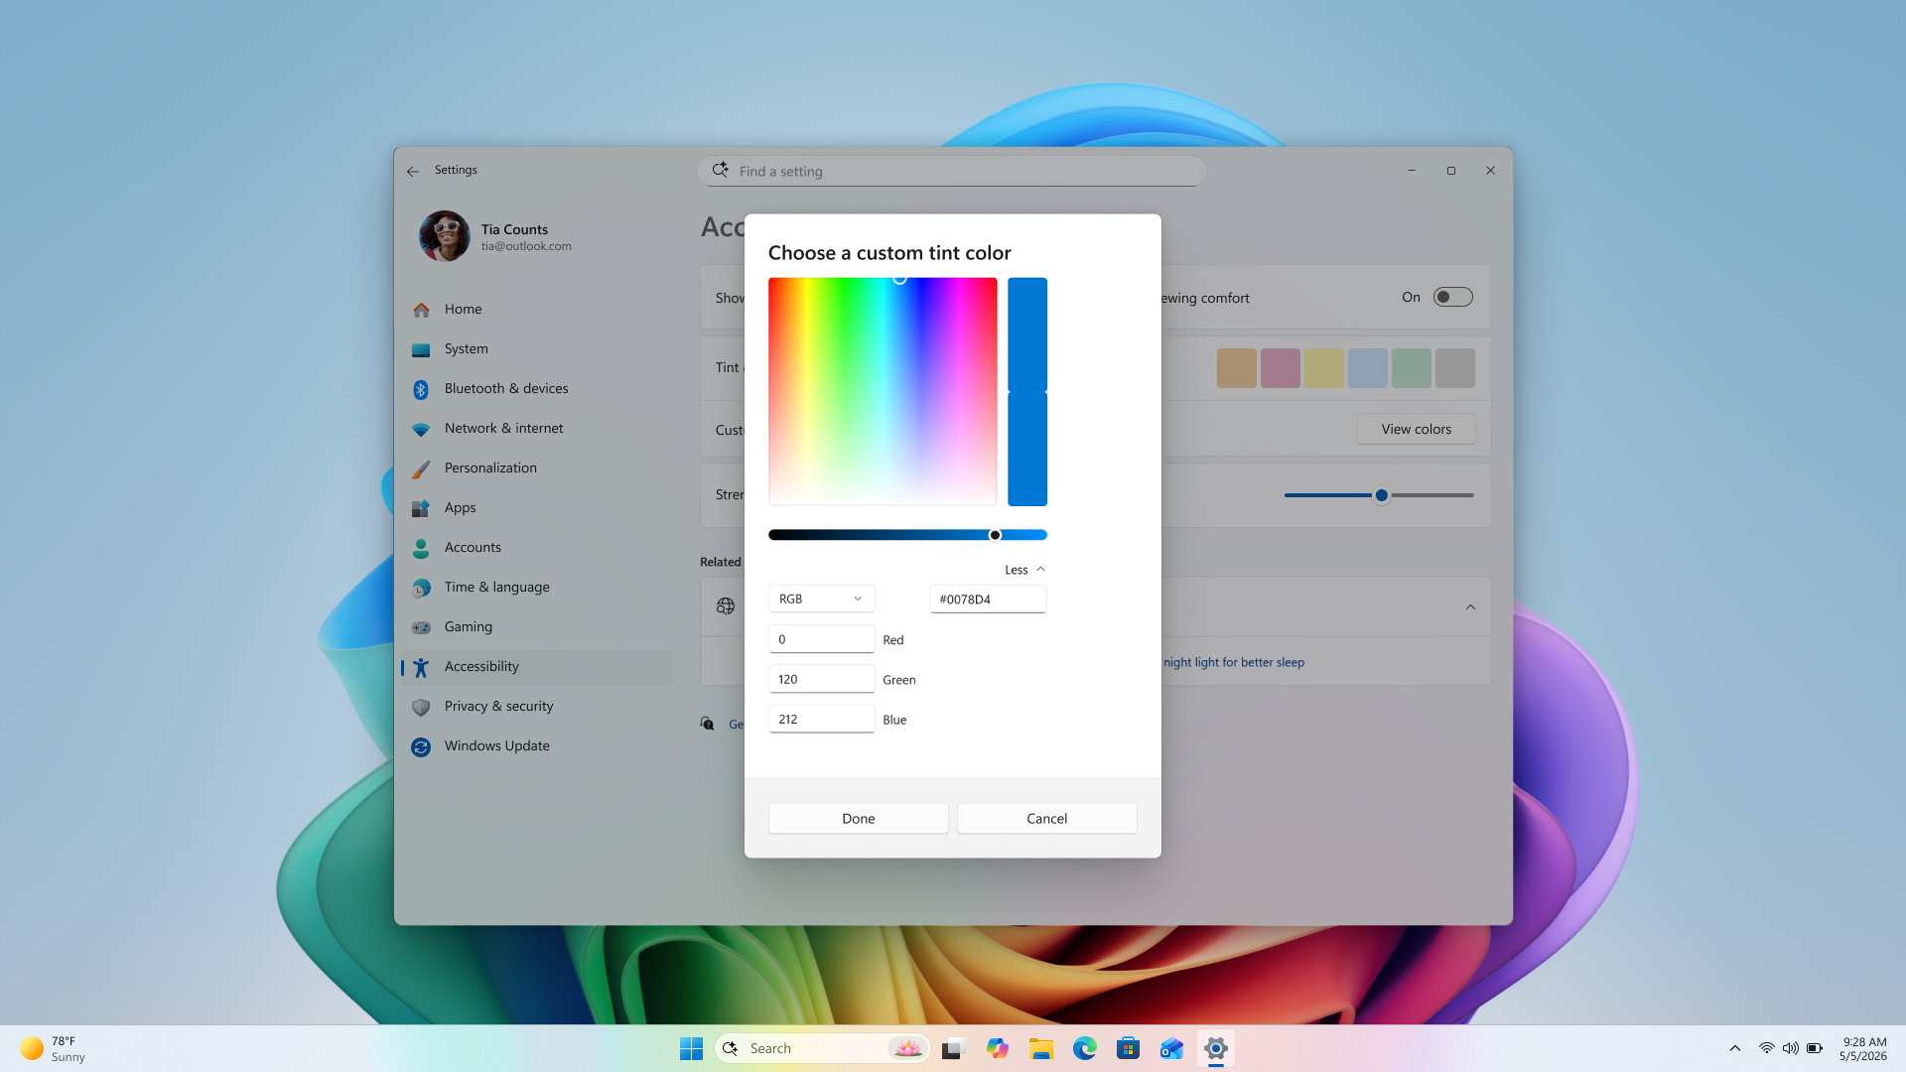Click the Blue value field
This screenshot has height=1072, width=1906.
pyautogui.click(x=821, y=719)
